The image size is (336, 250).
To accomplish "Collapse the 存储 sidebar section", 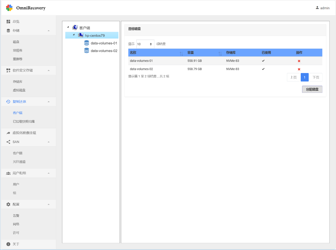I will (x=49, y=31).
